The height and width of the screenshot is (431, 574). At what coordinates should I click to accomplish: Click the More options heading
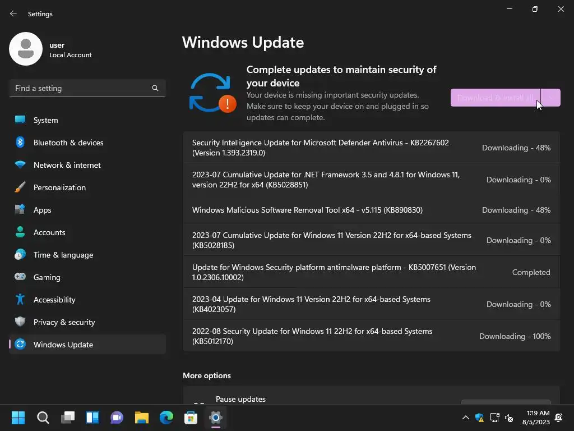(x=207, y=375)
